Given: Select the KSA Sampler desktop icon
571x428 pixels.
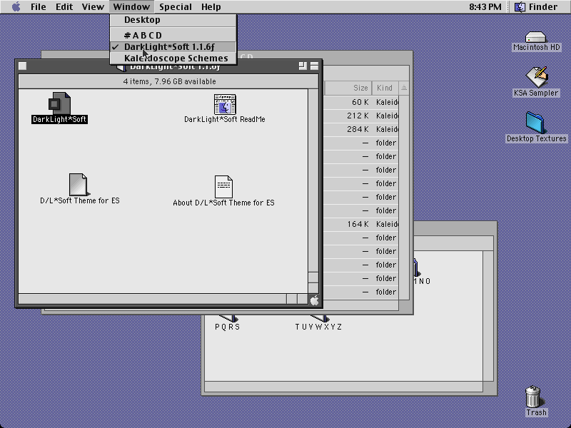Looking at the screenshot, I should [x=536, y=77].
